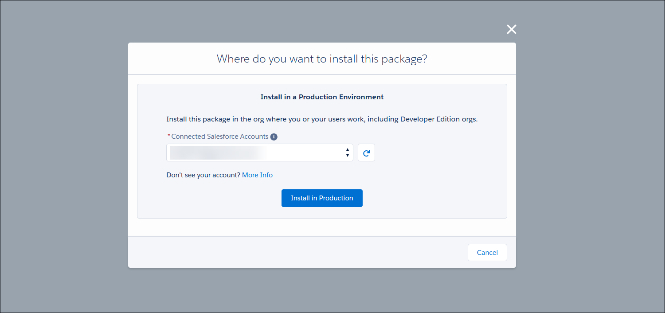Refresh the connected accounts list
This screenshot has height=313, width=665.
click(366, 153)
